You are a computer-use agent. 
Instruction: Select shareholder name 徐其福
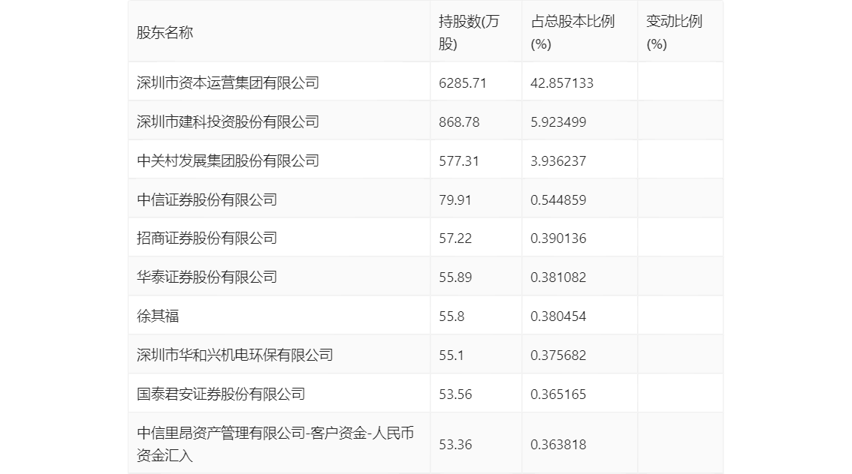tap(158, 316)
